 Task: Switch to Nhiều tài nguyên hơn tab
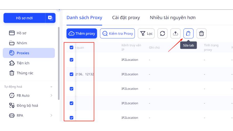(172, 18)
